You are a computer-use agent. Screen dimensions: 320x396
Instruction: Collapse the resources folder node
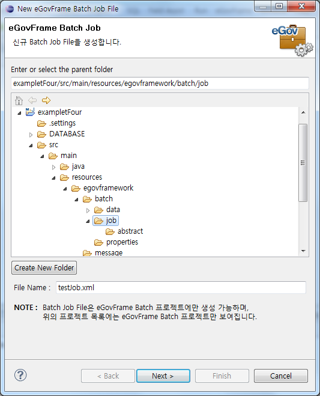(x=53, y=178)
